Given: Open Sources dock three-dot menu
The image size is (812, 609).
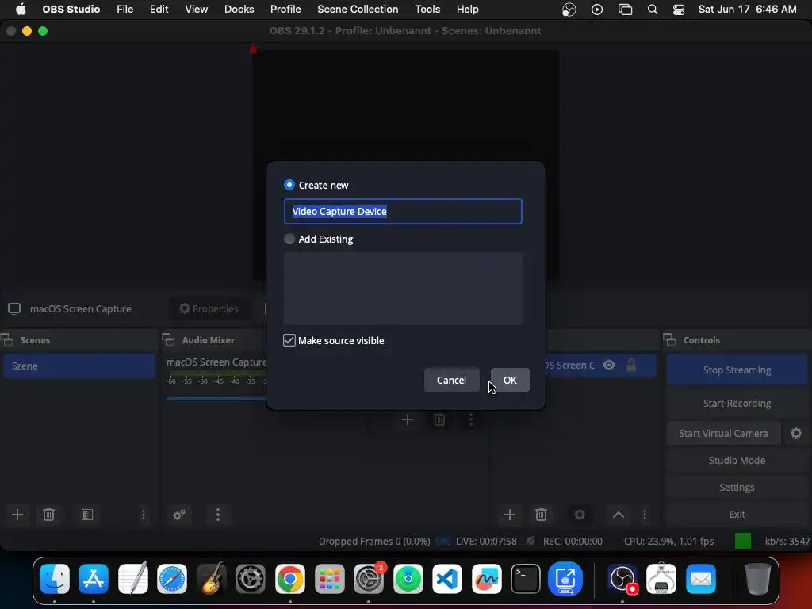Looking at the screenshot, I should pos(645,514).
